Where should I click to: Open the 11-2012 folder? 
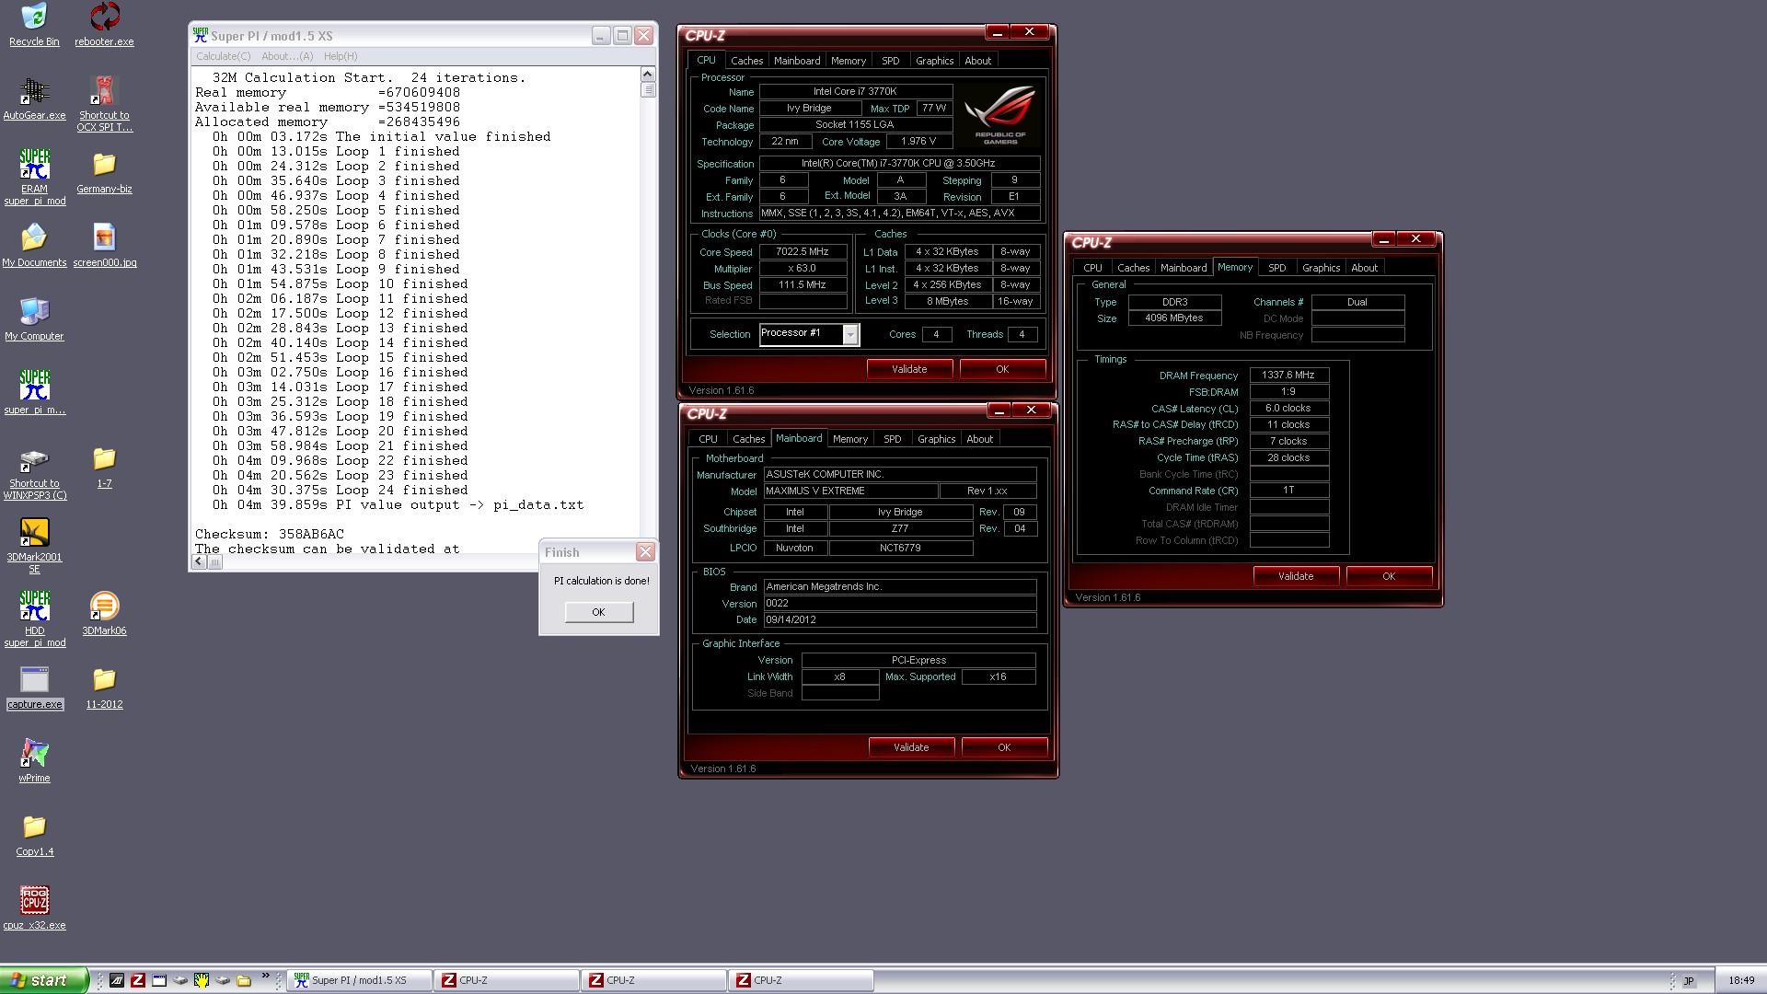[x=104, y=688]
